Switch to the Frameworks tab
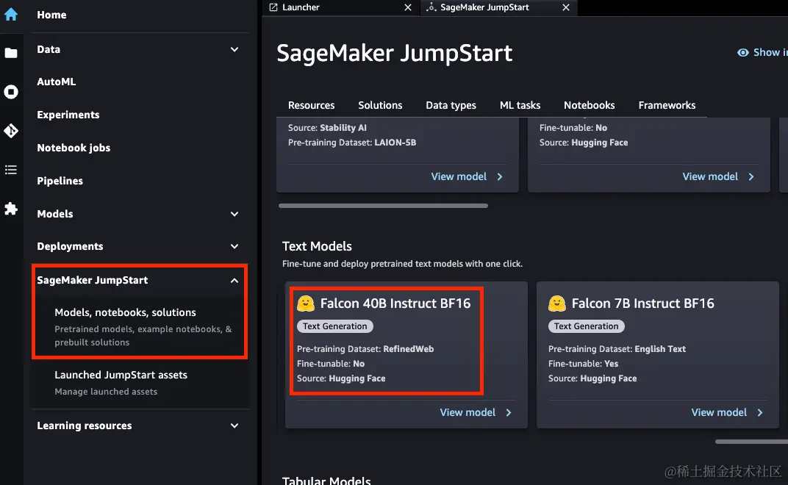Screen dimensions: 788x485 pos(667,105)
